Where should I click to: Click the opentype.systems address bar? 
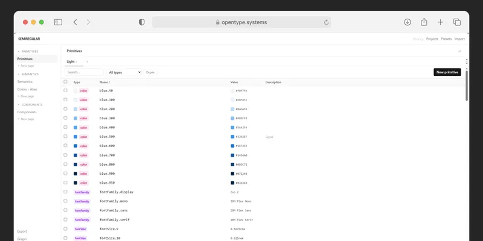click(241, 22)
